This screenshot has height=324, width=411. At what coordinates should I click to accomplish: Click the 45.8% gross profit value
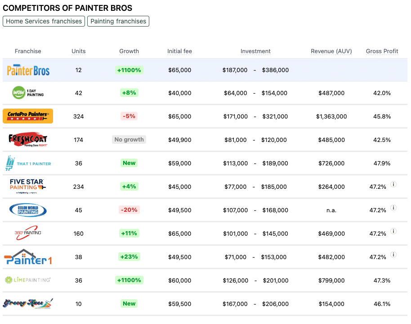click(x=382, y=116)
